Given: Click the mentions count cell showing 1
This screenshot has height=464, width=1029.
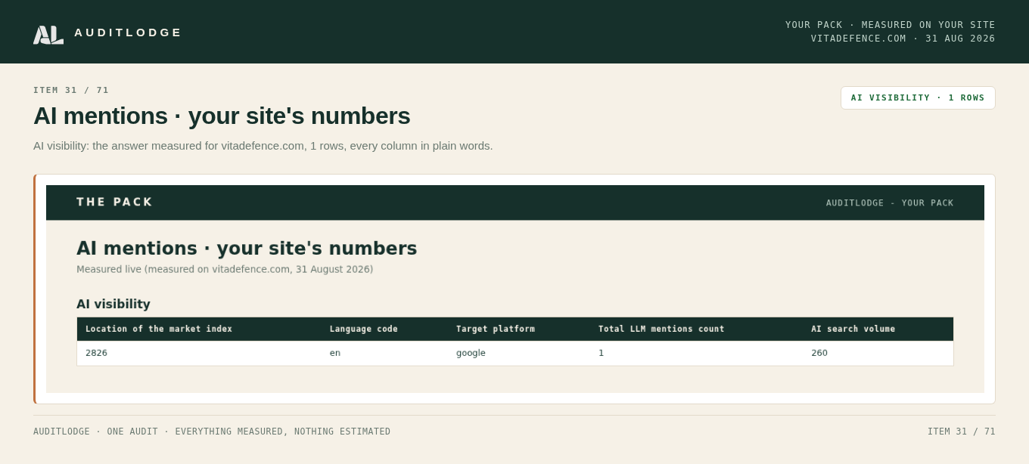Looking at the screenshot, I should (602, 353).
